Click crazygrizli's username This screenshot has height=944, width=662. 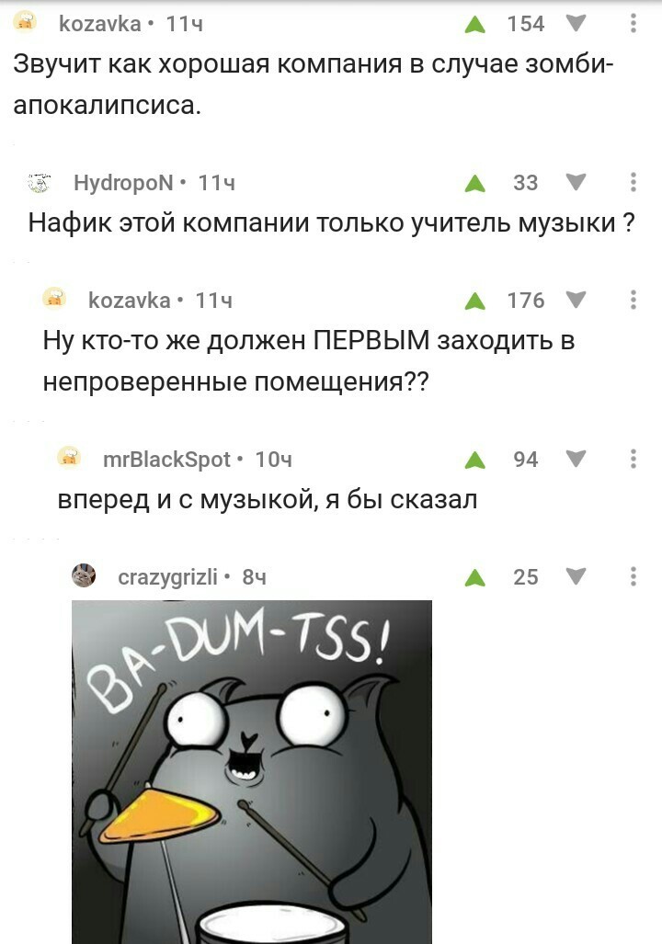(x=167, y=577)
